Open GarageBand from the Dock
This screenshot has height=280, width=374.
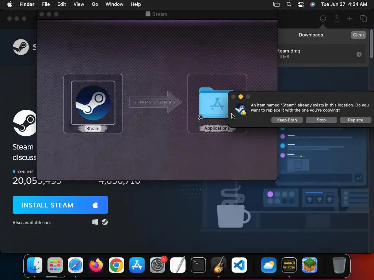coord(219,265)
